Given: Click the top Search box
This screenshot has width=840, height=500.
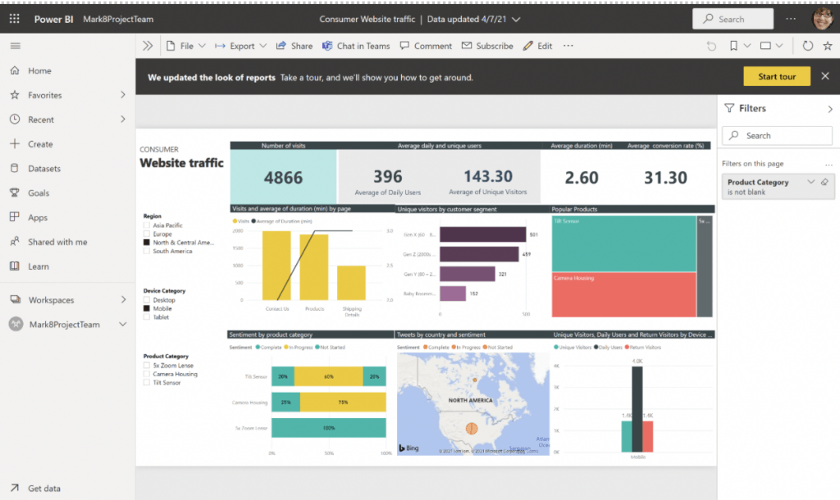Looking at the screenshot, I should (x=733, y=19).
